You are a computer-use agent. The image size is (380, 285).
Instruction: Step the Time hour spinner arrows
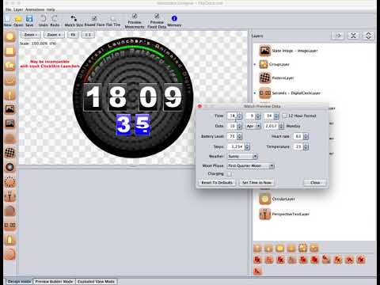[239, 116]
